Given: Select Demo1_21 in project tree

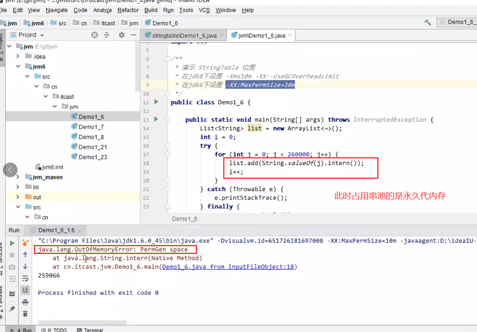Looking at the screenshot, I should coord(93,147).
